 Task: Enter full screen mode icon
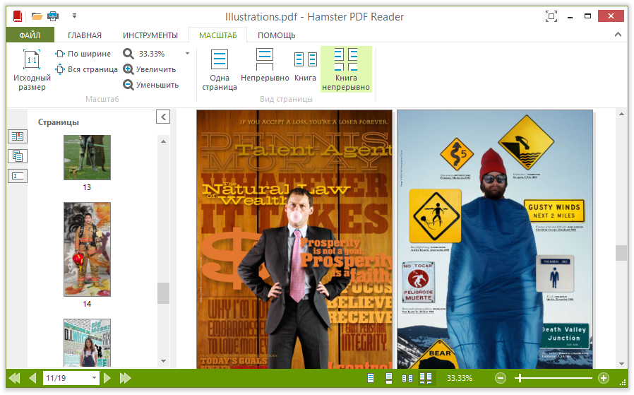tap(551, 16)
